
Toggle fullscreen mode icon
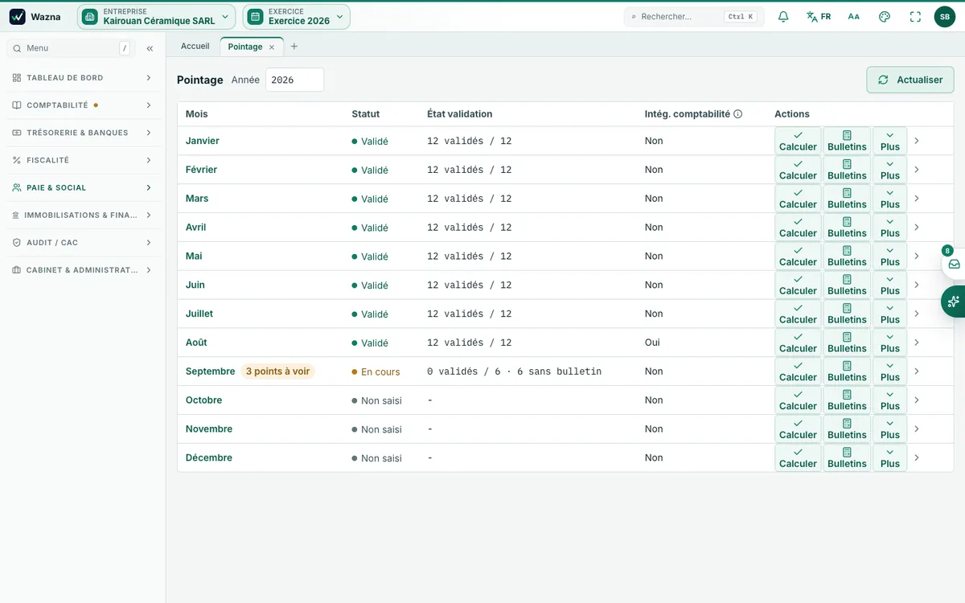[915, 16]
